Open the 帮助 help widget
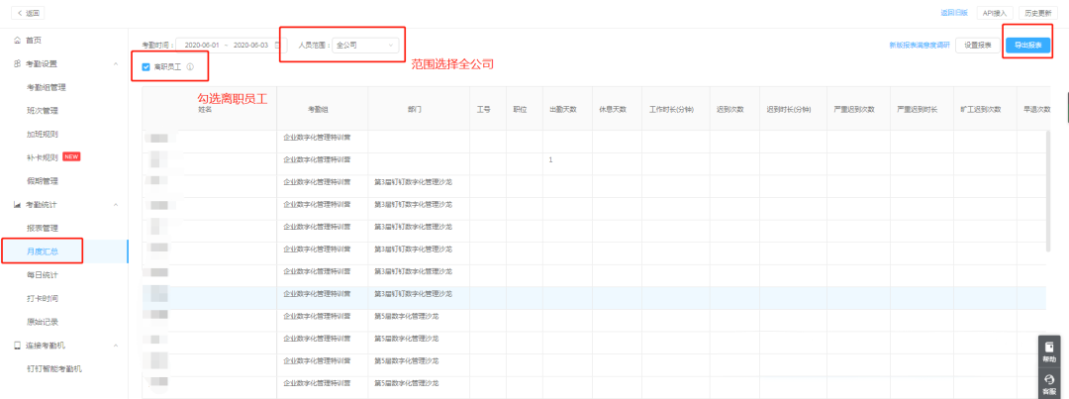This screenshot has height=399, width=1069. [x=1049, y=351]
